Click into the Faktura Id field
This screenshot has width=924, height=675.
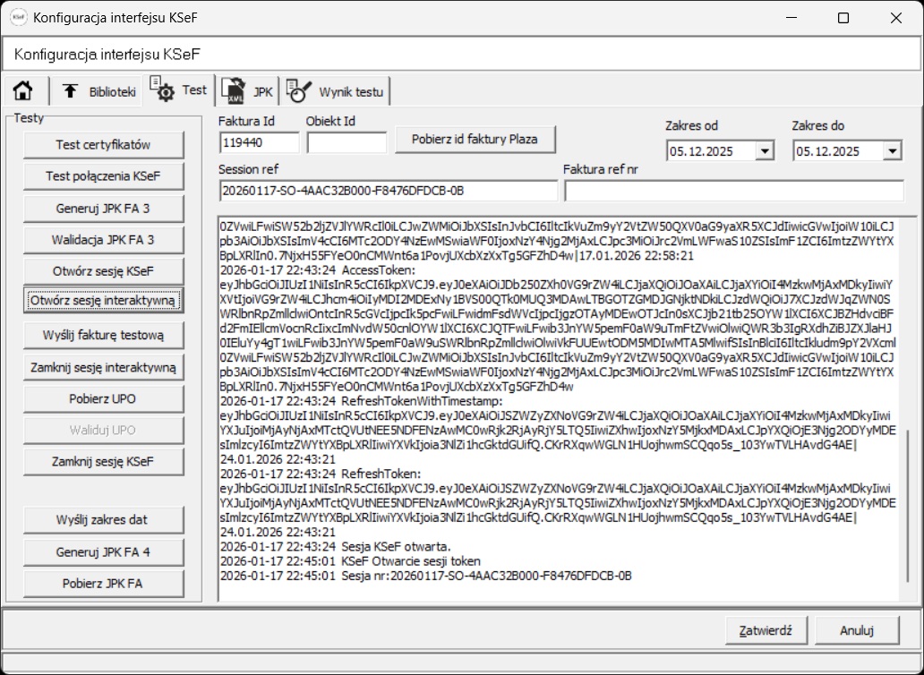coord(259,142)
